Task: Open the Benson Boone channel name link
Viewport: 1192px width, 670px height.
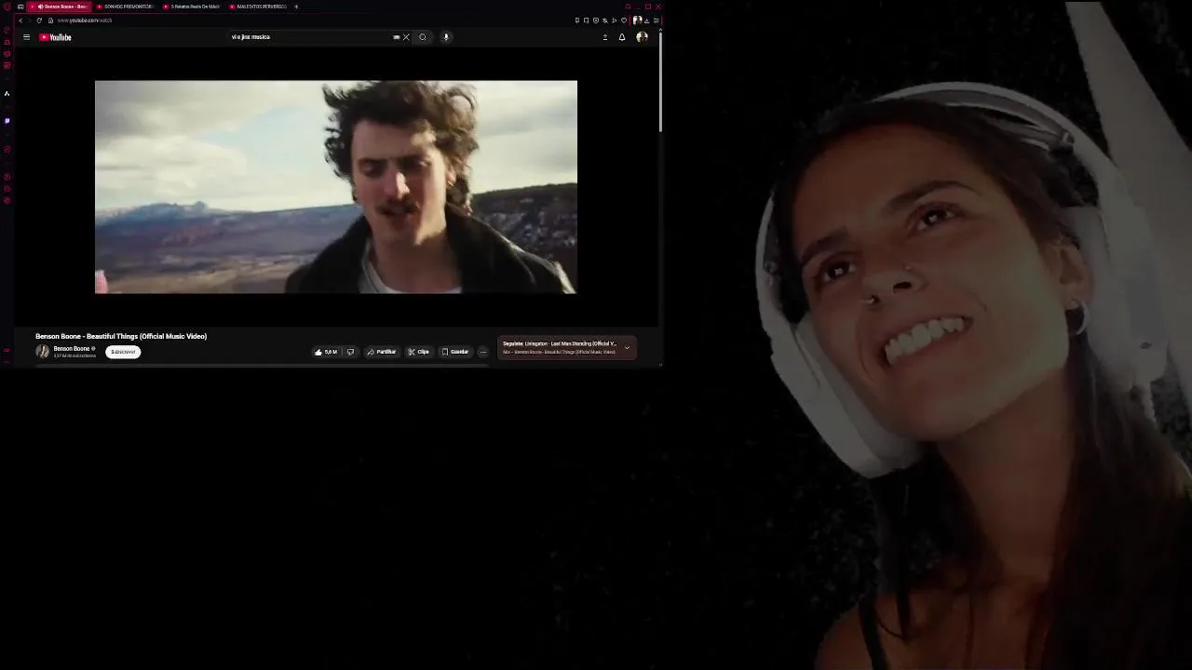Action: 72,348
